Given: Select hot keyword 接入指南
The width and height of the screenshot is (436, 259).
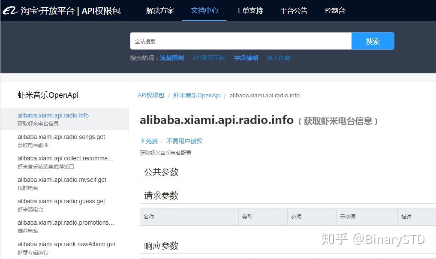Looking at the screenshot, I should coord(278,58).
